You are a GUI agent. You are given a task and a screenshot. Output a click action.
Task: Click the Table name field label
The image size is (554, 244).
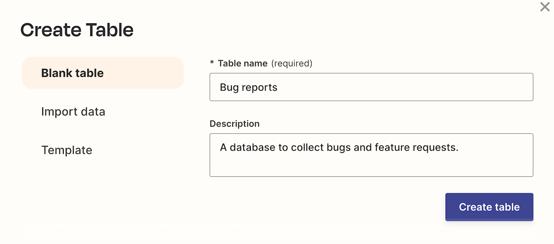(243, 63)
